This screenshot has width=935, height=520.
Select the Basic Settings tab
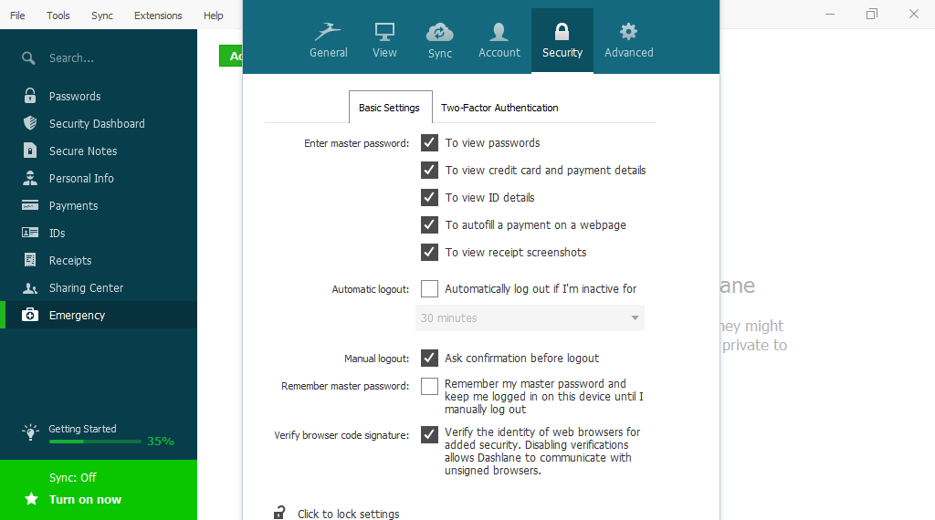tap(389, 108)
